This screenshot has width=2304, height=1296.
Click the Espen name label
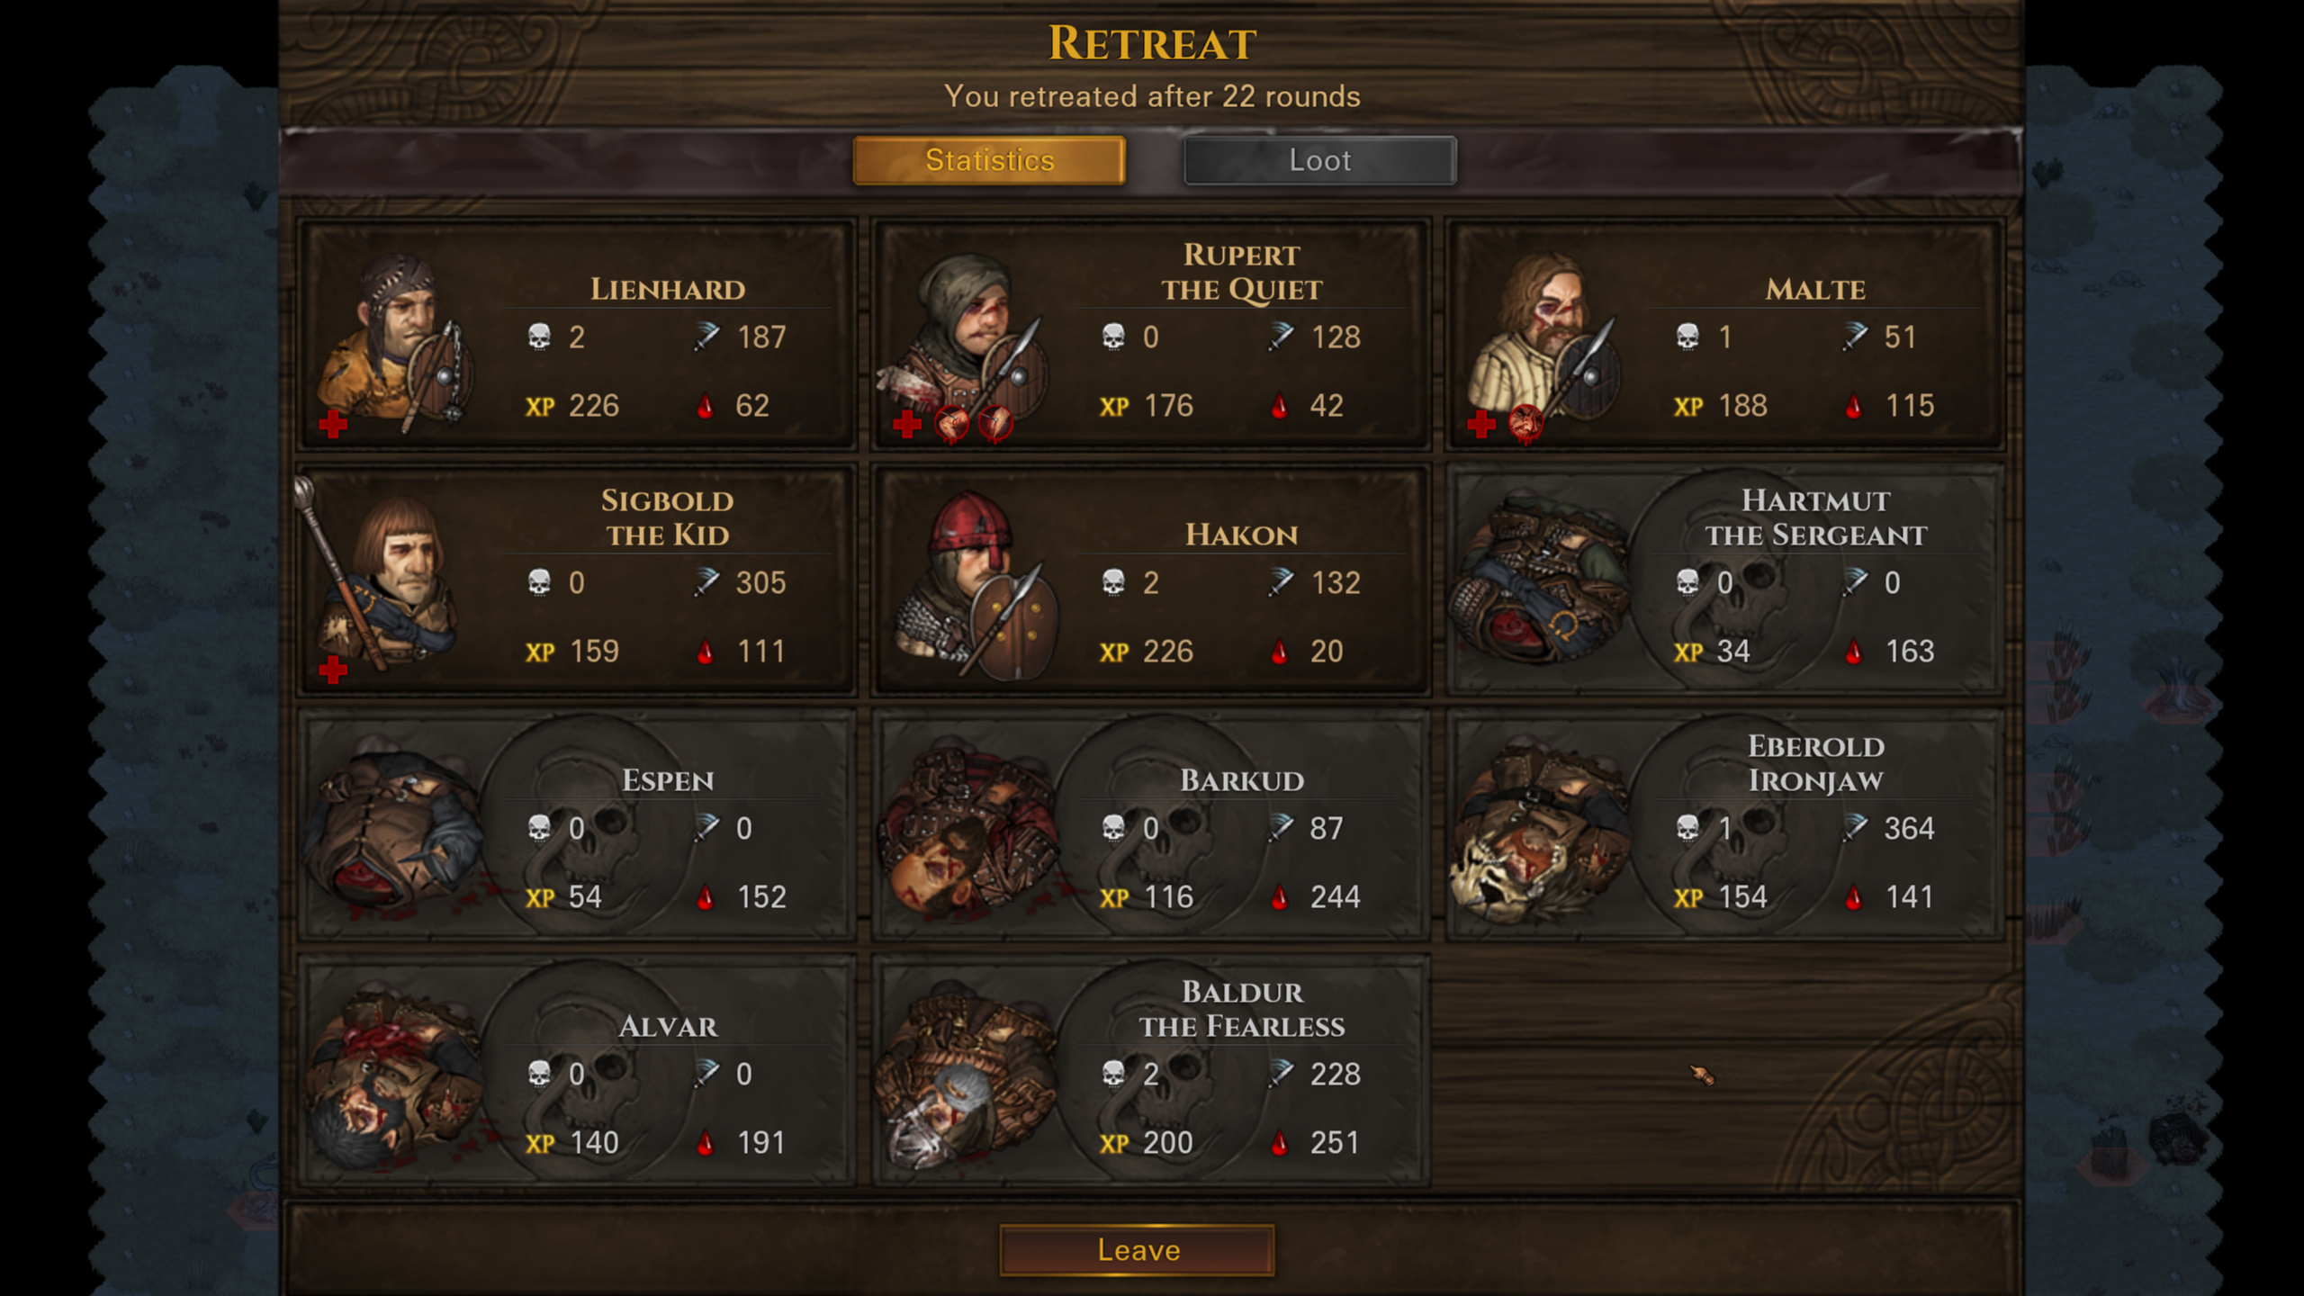(668, 780)
